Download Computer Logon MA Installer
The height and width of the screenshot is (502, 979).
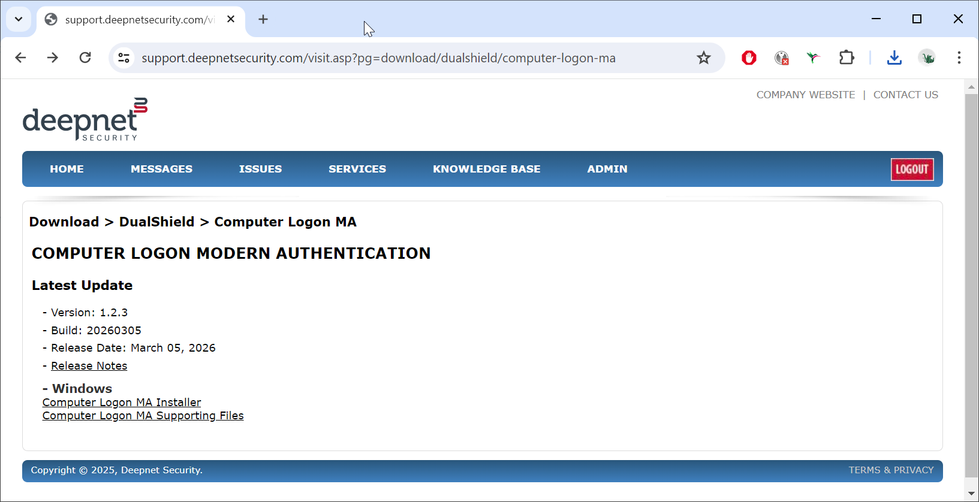point(122,403)
